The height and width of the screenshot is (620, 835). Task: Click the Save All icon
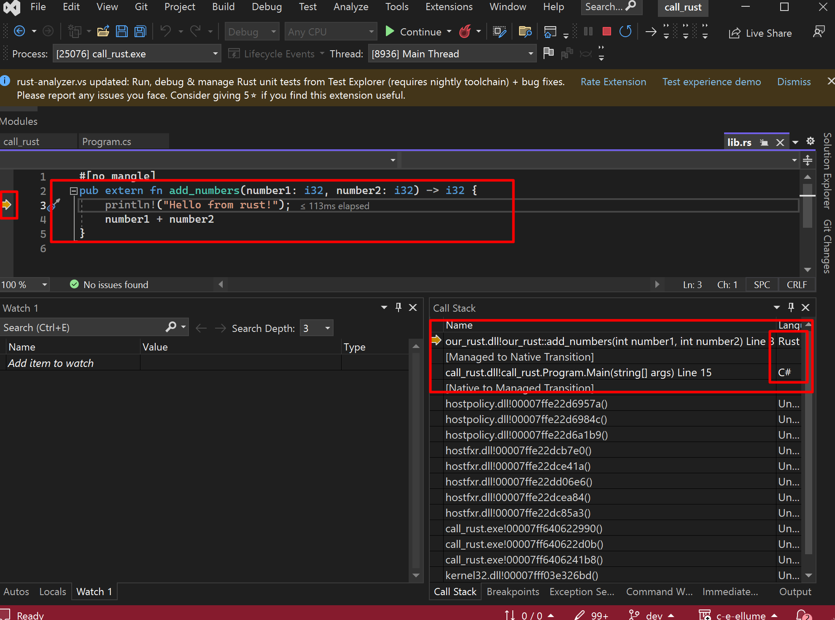[140, 32]
